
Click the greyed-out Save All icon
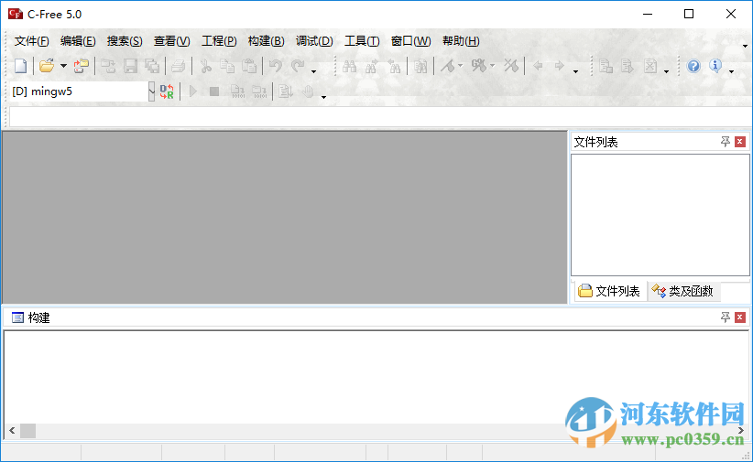[152, 66]
